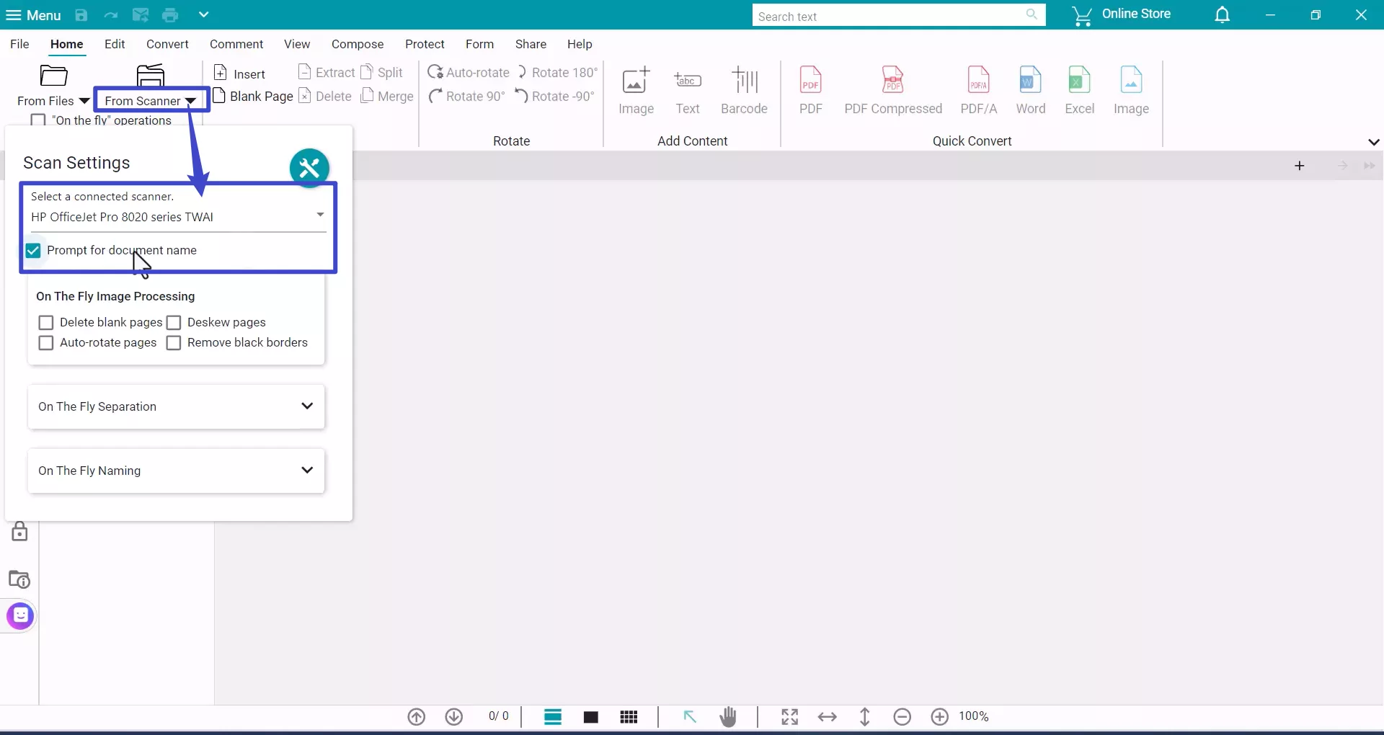Viewport: 1384px width, 735px height.
Task: Activate the Hand pan tool
Action: (x=728, y=716)
